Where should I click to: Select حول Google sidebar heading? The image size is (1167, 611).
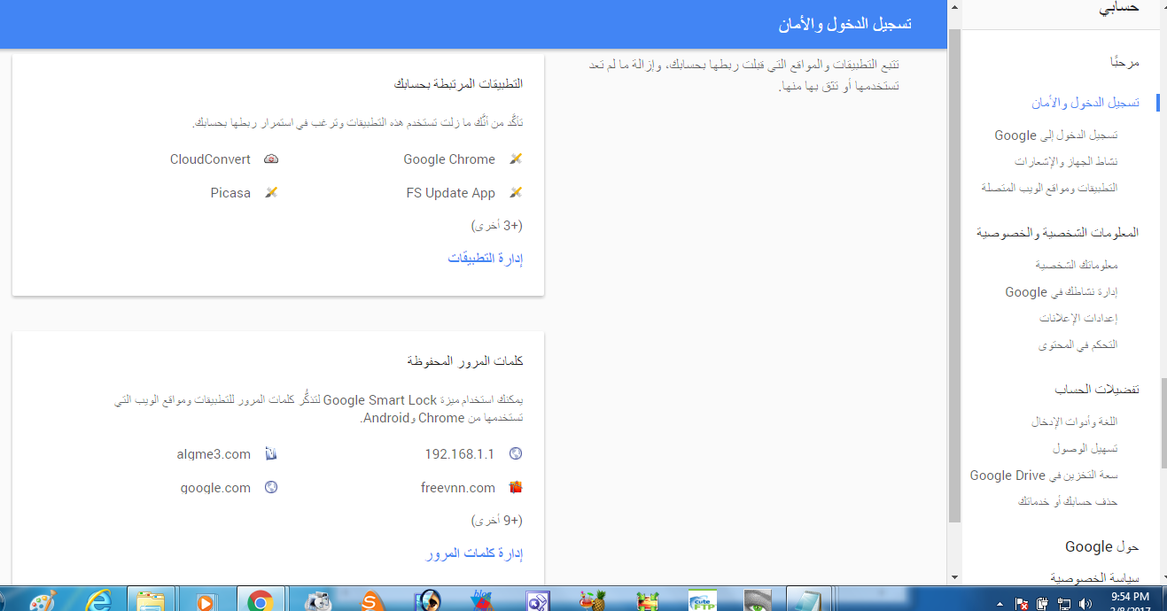point(1102,547)
